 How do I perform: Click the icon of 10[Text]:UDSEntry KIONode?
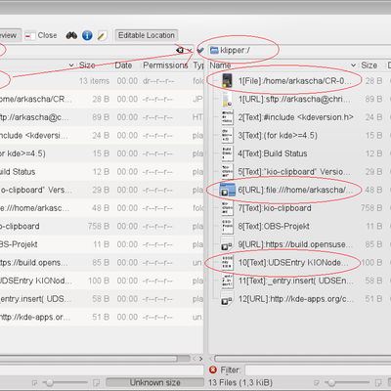227,263
